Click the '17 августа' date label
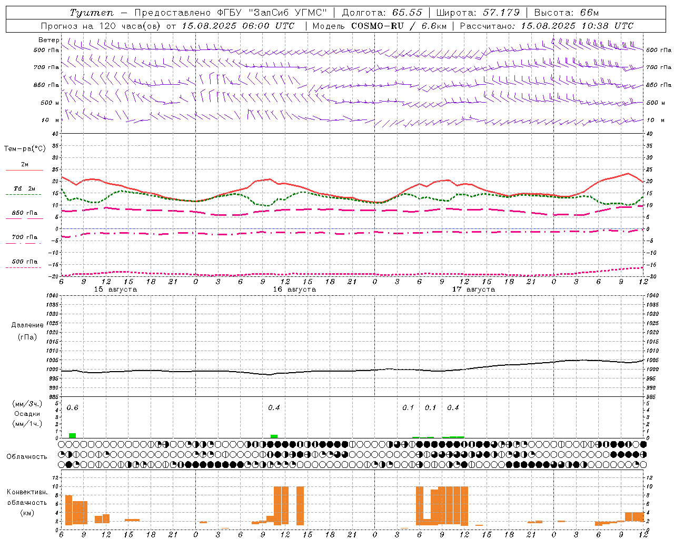The image size is (674, 539). pos(473,290)
